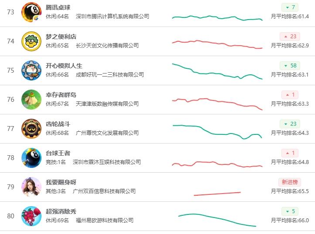Open the 台球王者 eight-ball icon
Viewport: 315px width, 234px height.
click(31, 158)
